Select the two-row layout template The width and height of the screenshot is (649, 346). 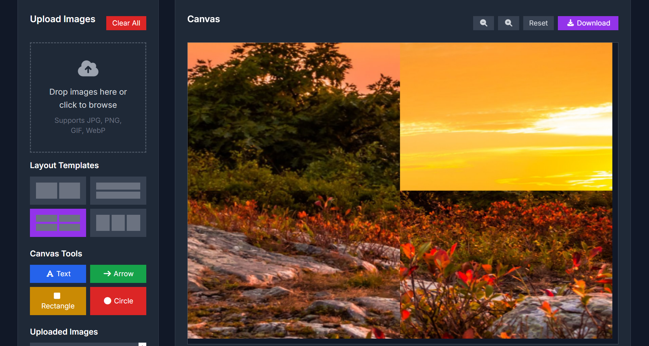click(x=118, y=191)
